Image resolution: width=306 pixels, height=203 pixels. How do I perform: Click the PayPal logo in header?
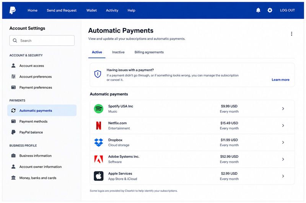[x=13, y=10]
